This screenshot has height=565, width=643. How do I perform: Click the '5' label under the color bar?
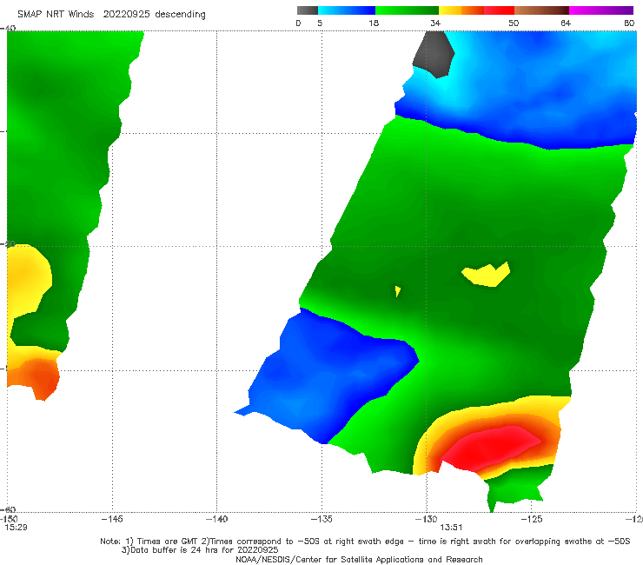[x=320, y=23]
